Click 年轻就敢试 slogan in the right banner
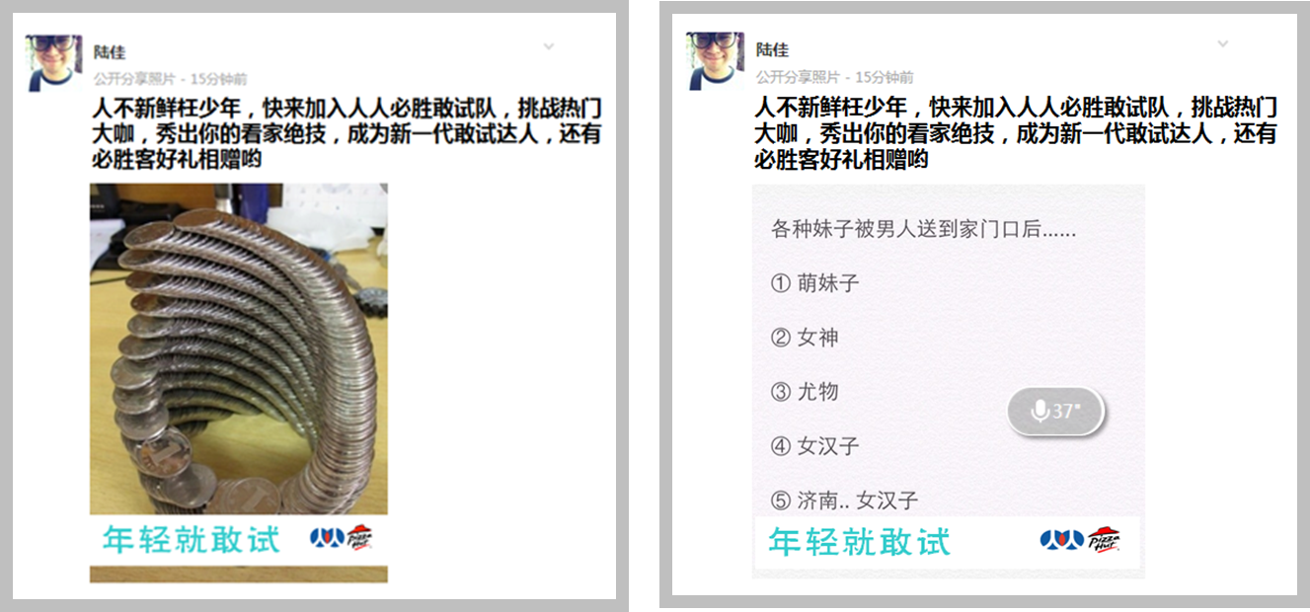The height and width of the screenshot is (612, 1310). 859,541
